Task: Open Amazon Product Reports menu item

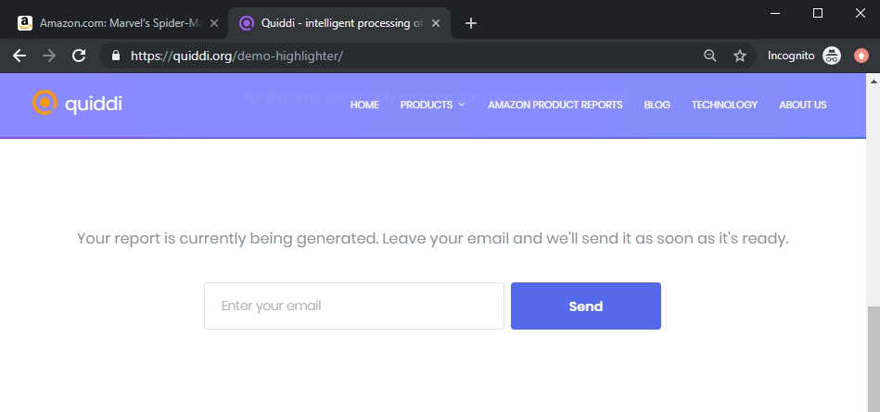Action: click(555, 105)
